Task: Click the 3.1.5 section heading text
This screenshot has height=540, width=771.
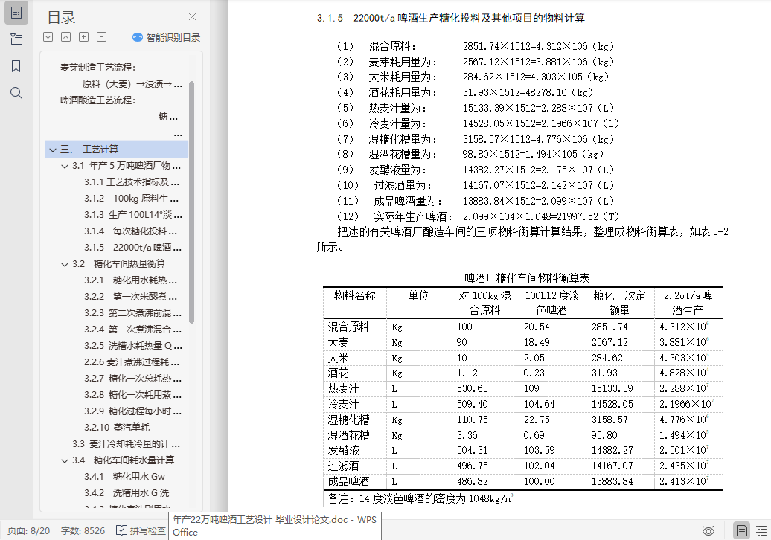Action: (x=450, y=18)
